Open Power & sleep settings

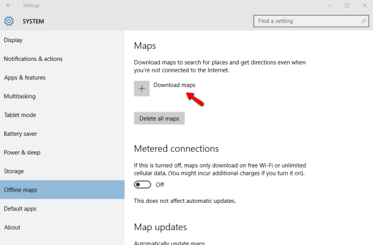click(x=62, y=153)
